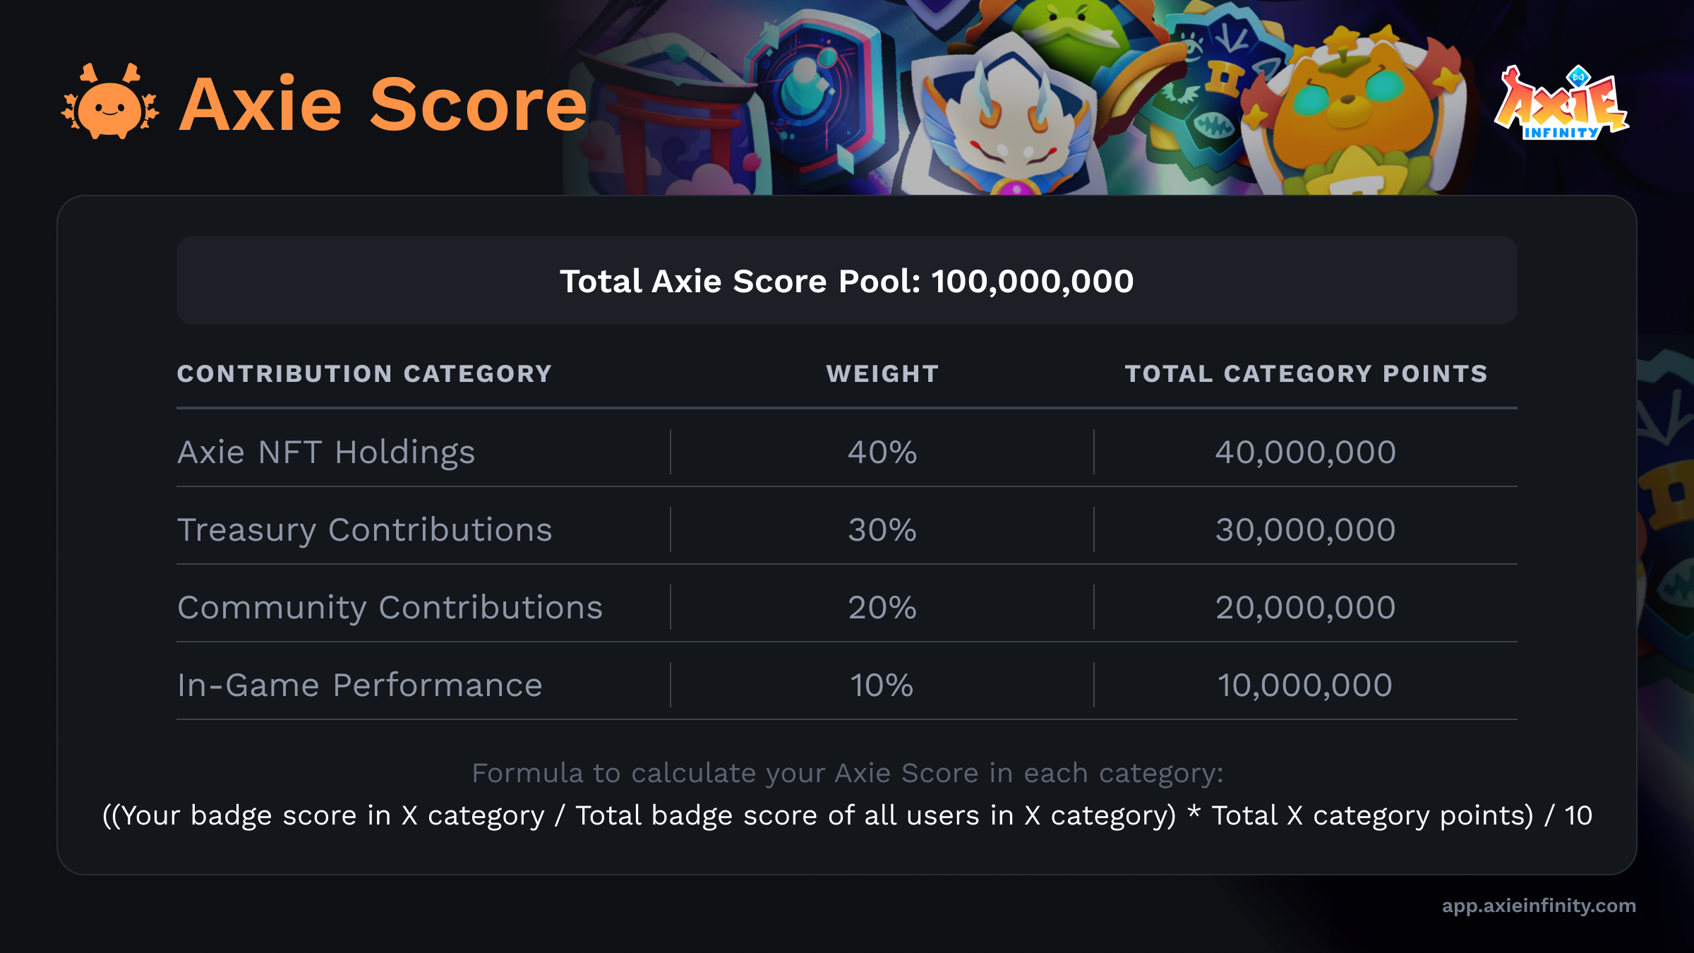1694x953 pixels.
Task: Select the Community Contributions row label
Action: pos(390,608)
